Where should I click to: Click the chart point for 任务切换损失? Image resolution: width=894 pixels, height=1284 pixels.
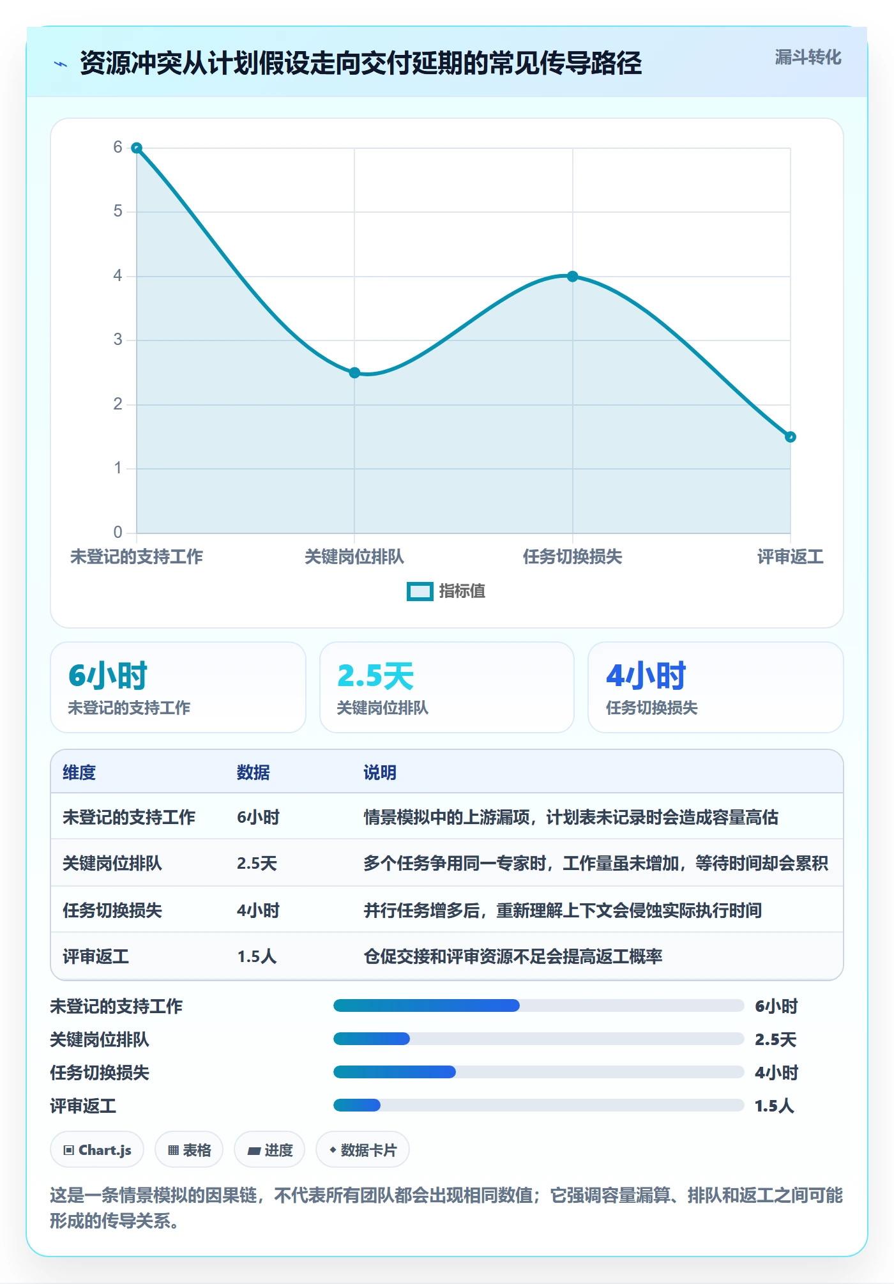(x=573, y=277)
